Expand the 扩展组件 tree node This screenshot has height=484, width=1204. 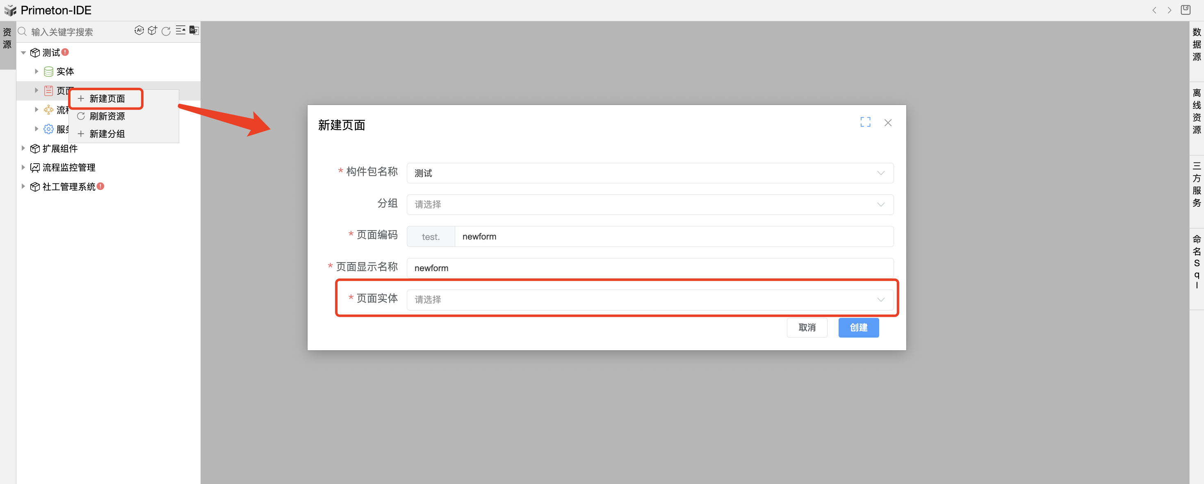click(x=23, y=148)
